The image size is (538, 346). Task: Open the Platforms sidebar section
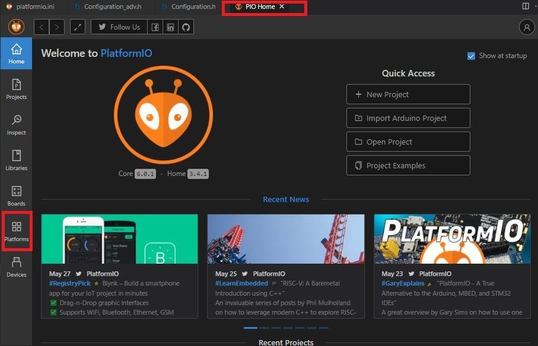pos(16,231)
